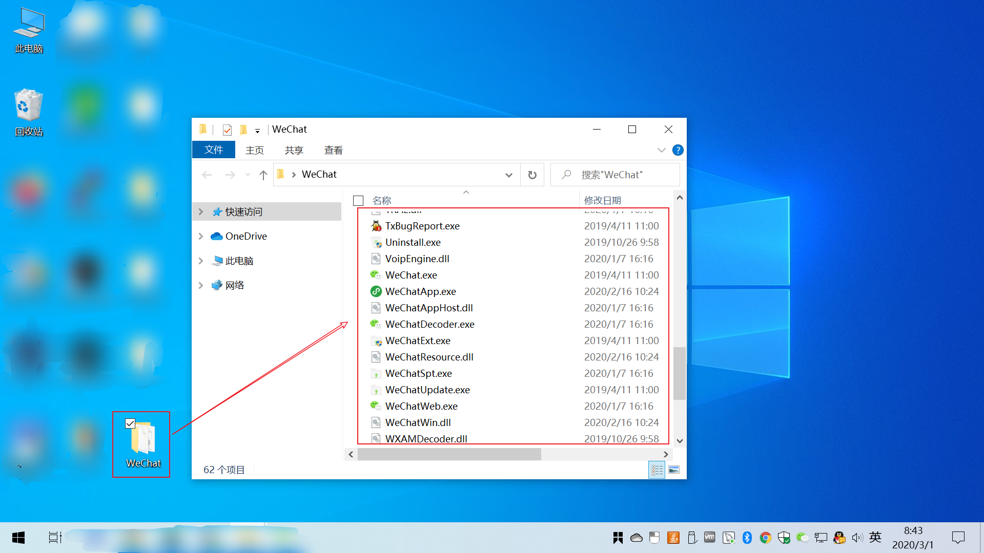Image resolution: width=984 pixels, height=553 pixels.
Task: Click the breadcrumb chevron before WeChat
Action: [x=294, y=175]
